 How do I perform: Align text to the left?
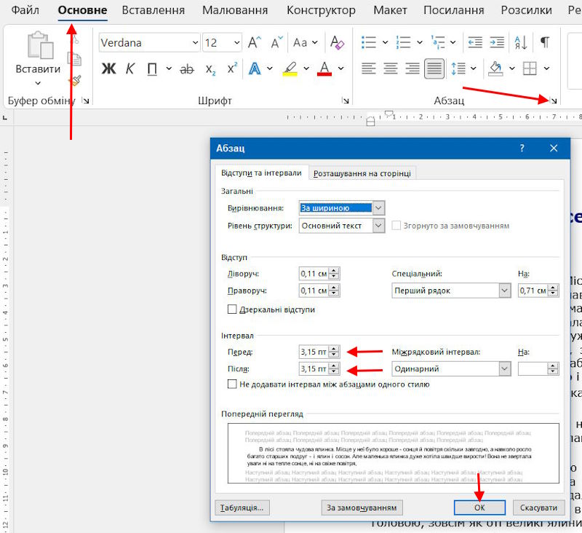369,68
